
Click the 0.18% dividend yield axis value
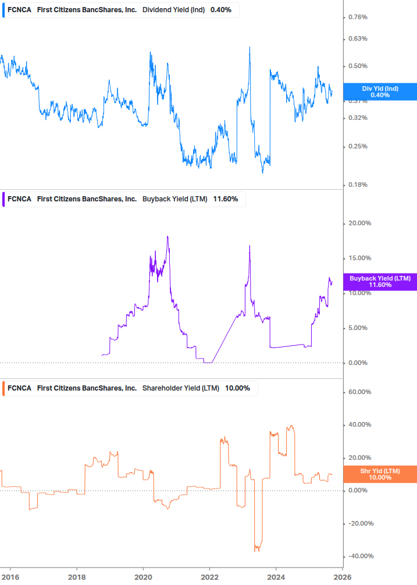(358, 185)
